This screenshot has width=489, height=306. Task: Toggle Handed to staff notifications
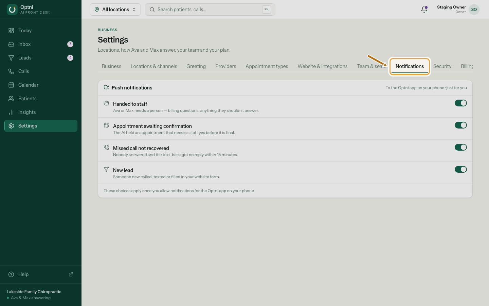click(x=461, y=103)
